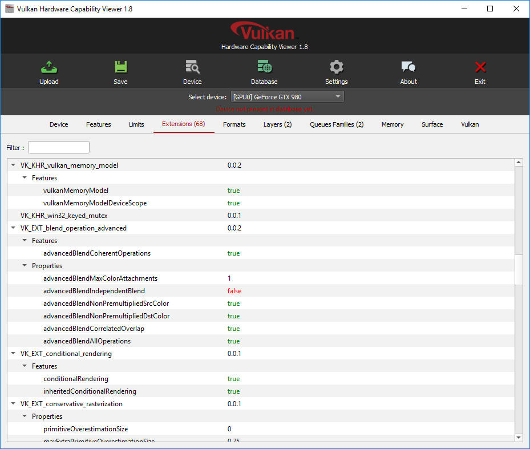Click the scrollbar up arrow

point(519,163)
